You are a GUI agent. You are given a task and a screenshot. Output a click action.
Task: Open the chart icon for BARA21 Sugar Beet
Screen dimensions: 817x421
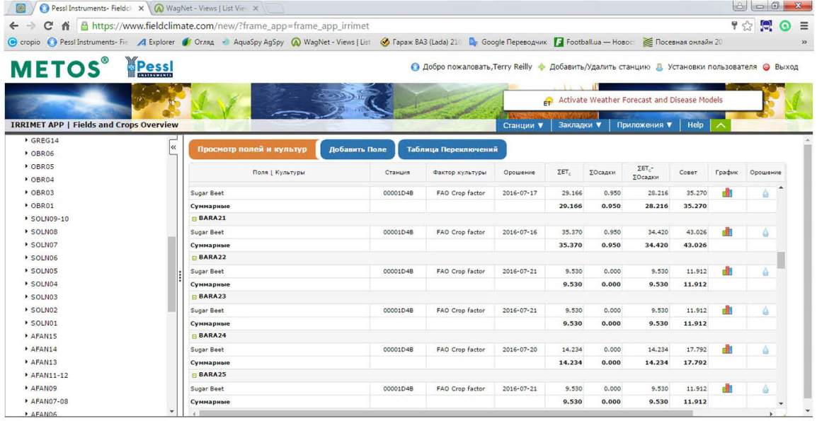pos(726,232)
